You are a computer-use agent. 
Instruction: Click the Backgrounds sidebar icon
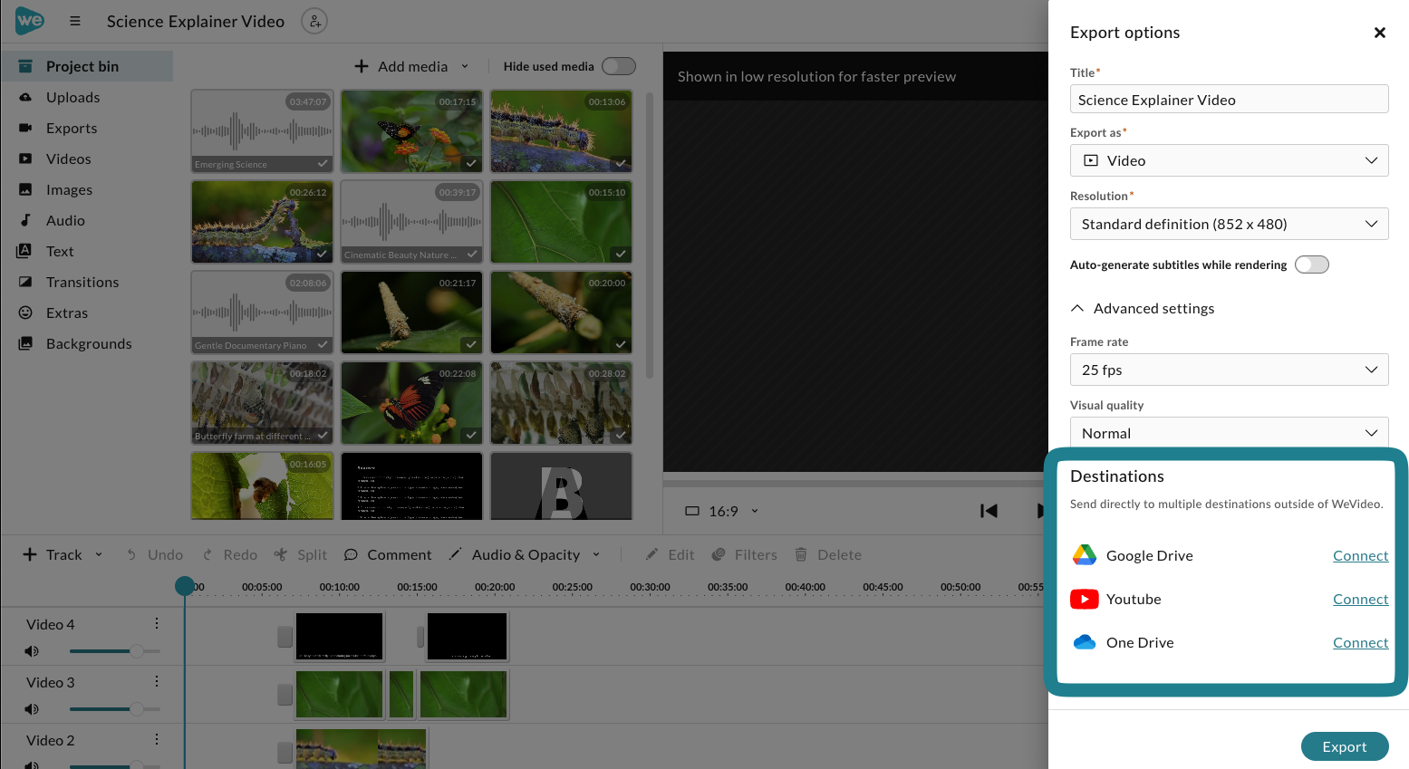click(25, 343)
